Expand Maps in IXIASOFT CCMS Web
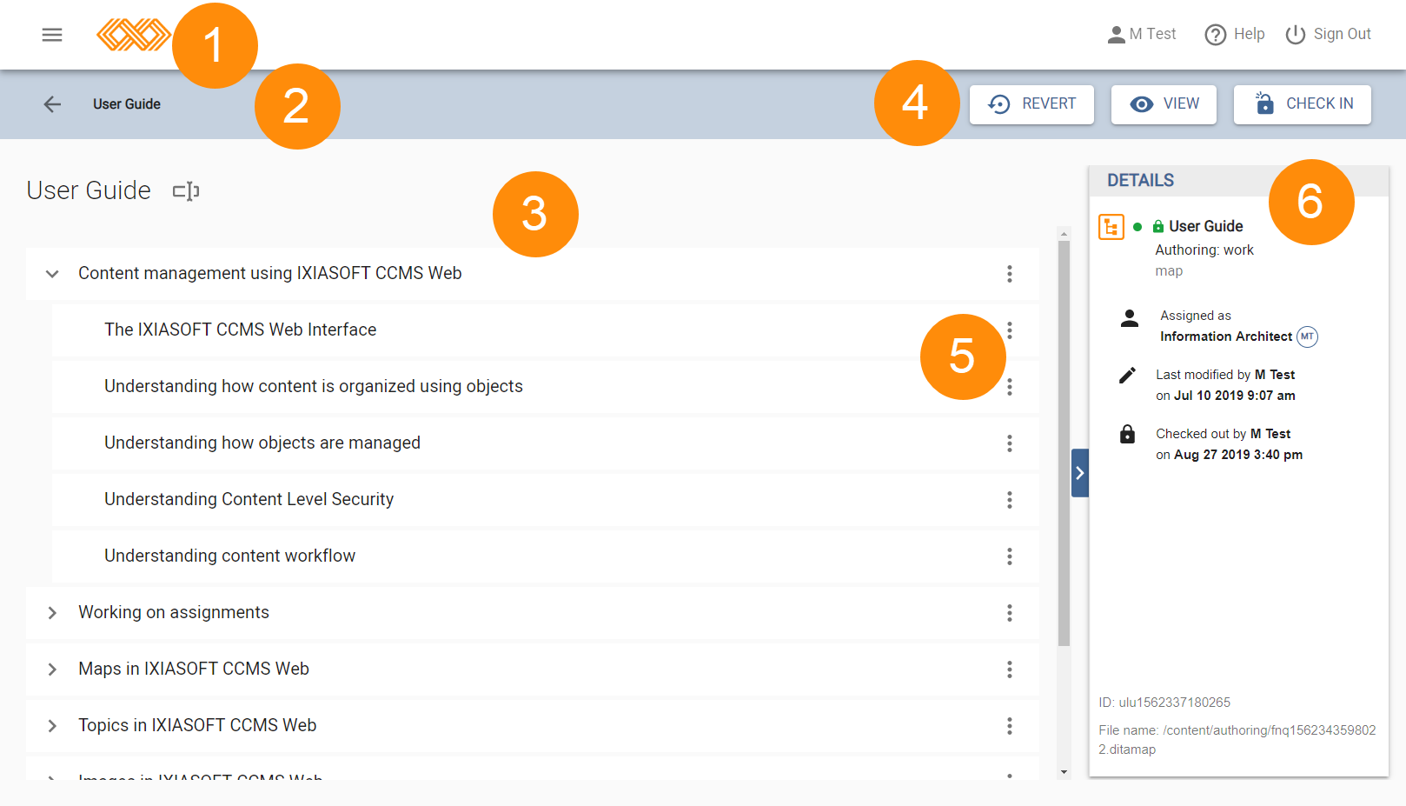The height and width of the screenshot is (806, 1406). 52,669
